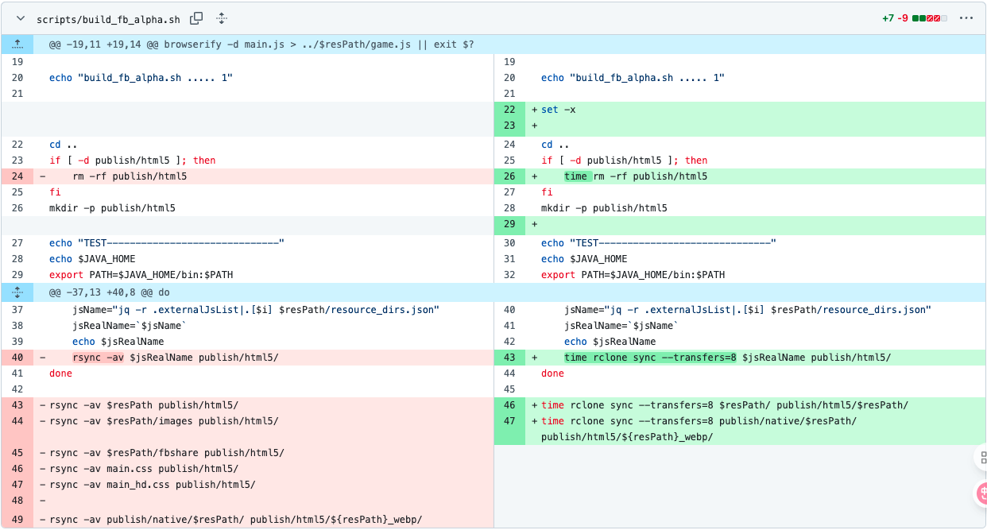Select deleted line number 40 with rsync
Viewport: 987px width, 530px height.
click(17, 358)
